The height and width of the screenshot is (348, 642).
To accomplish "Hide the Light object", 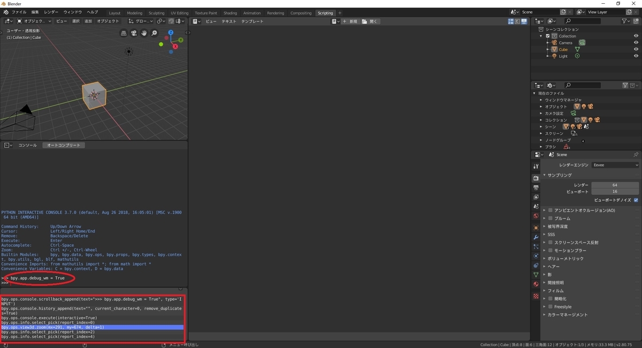I will tap(636, 56).
